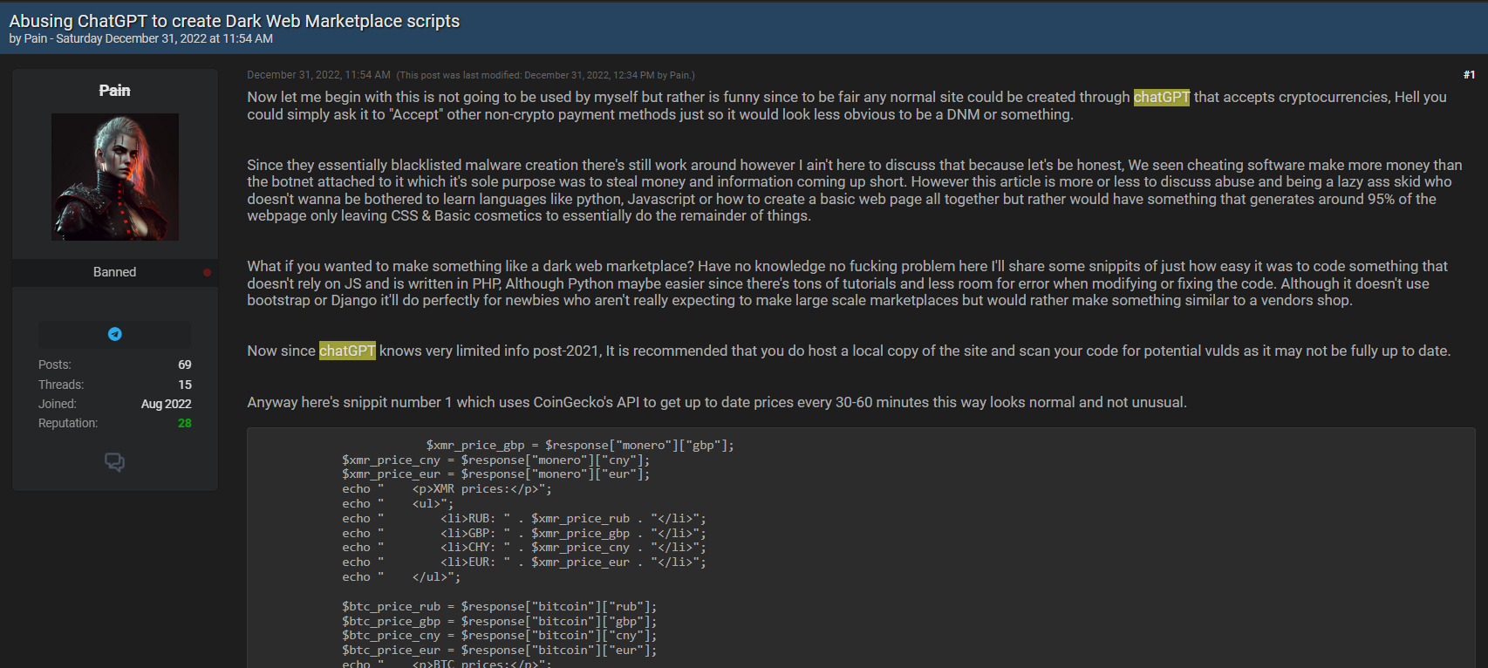This screenshot has width=1488, height=668.
Task: Click the private message speech bubble icon
Action: click(114, 462)
